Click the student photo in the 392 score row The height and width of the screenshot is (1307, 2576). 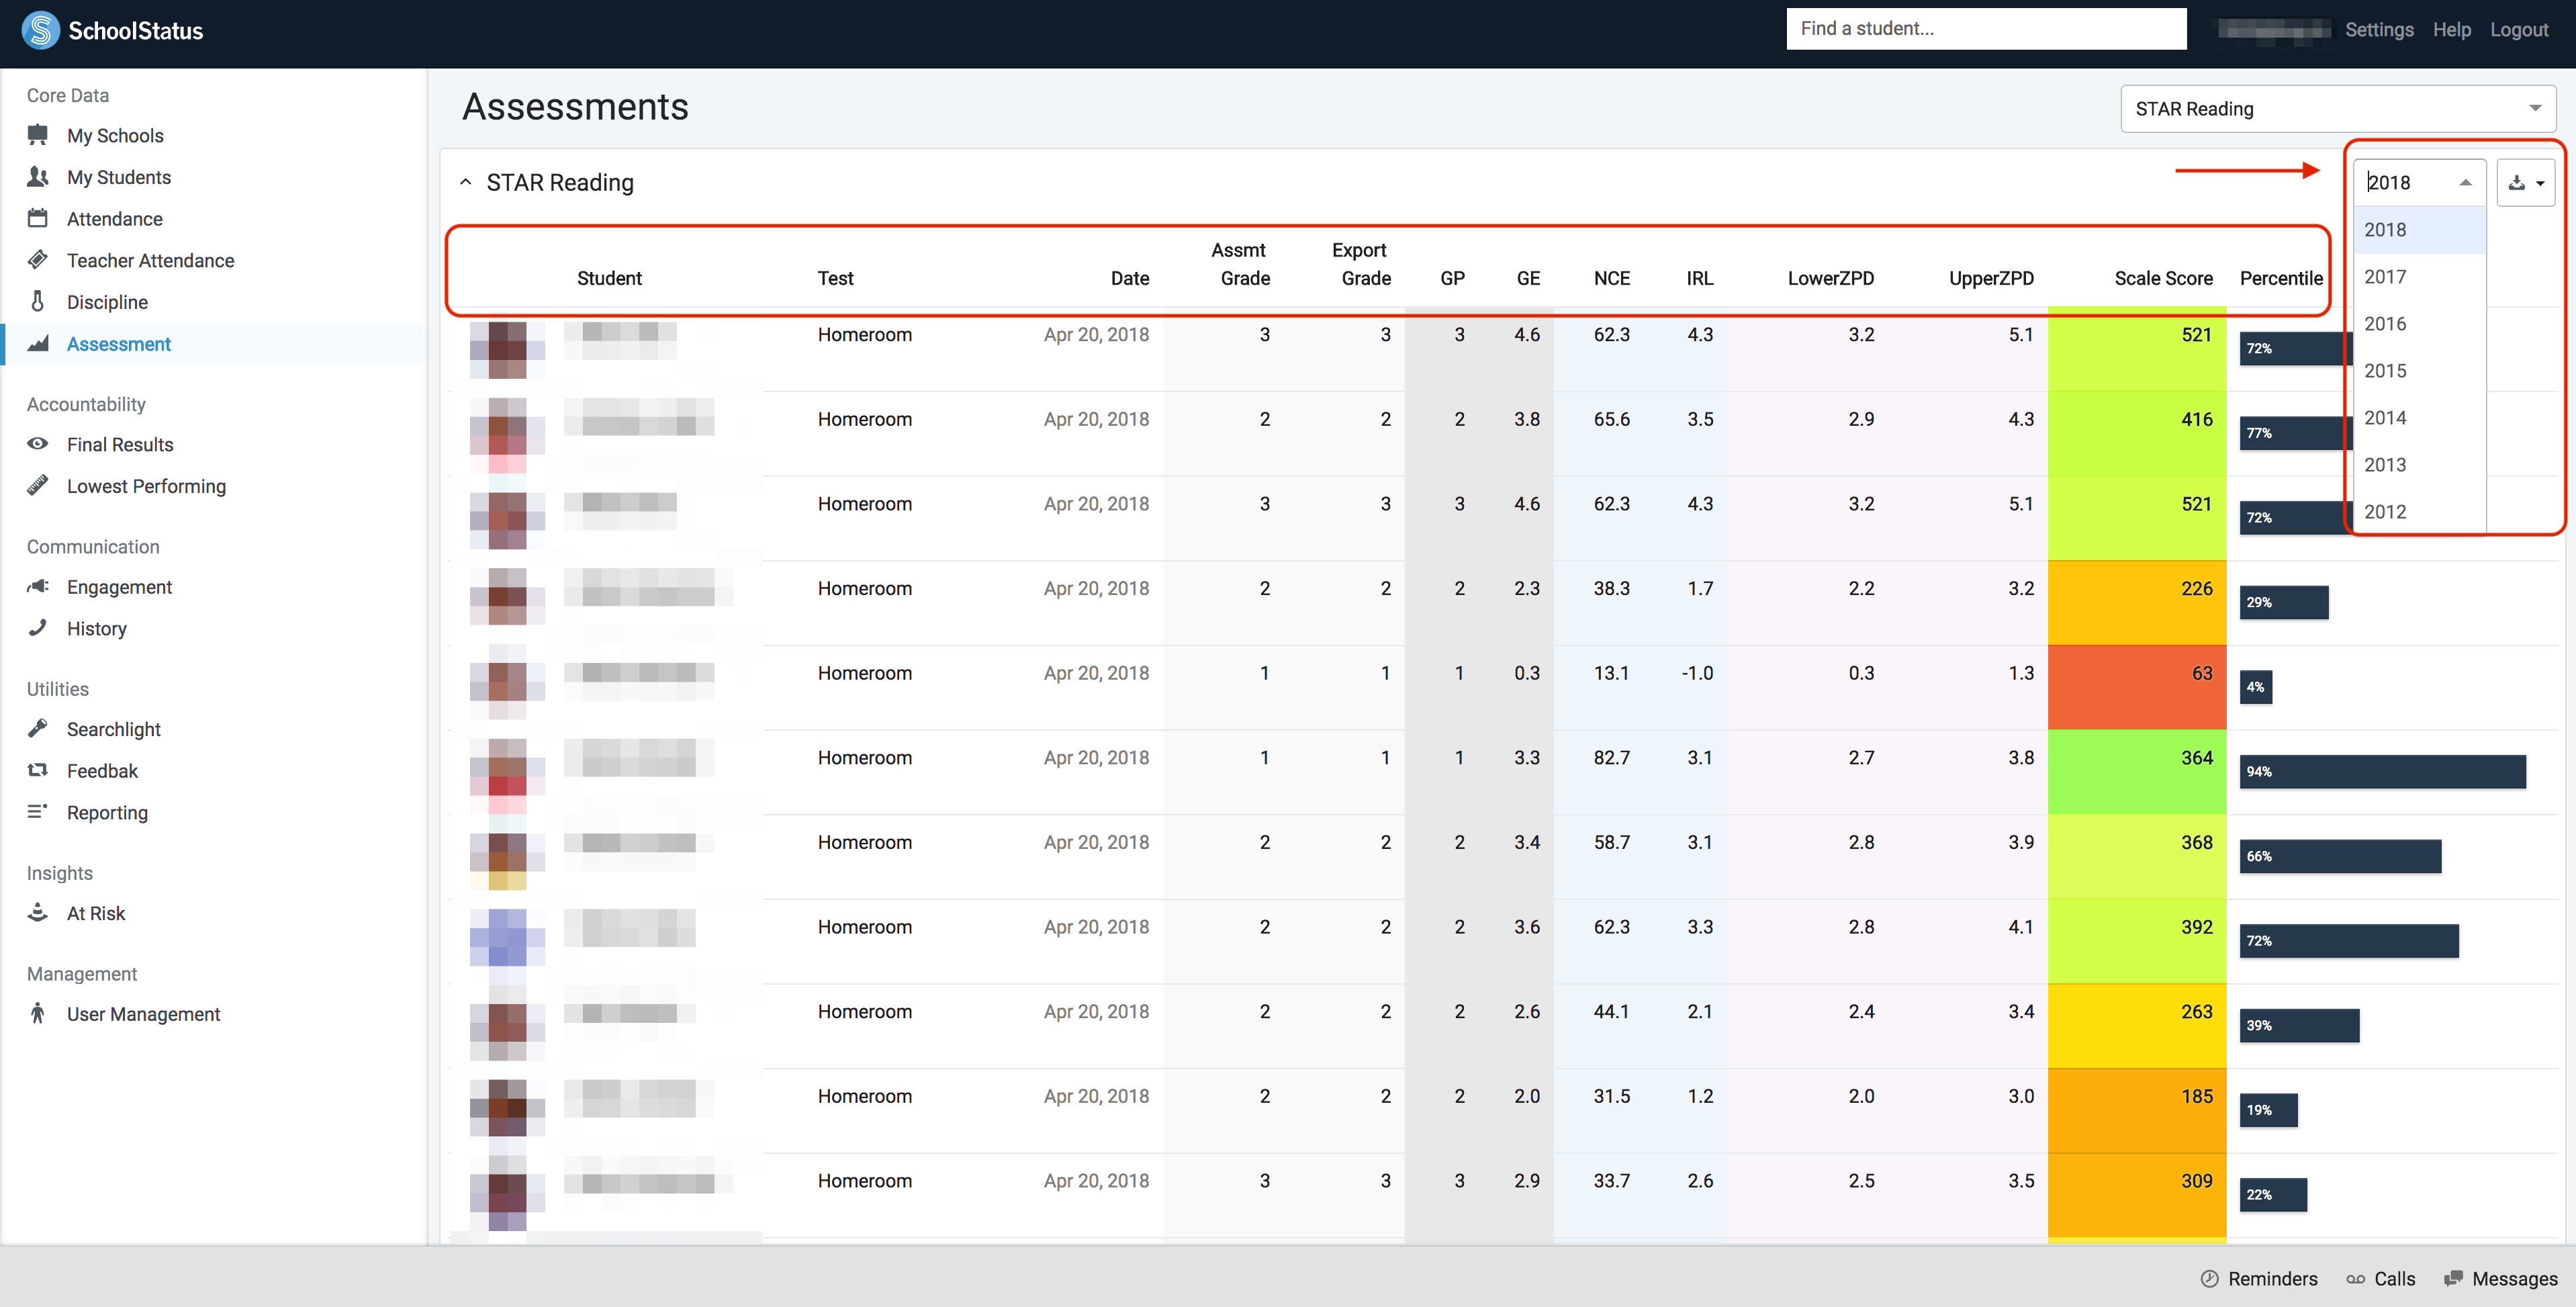(x=507, y=938)
